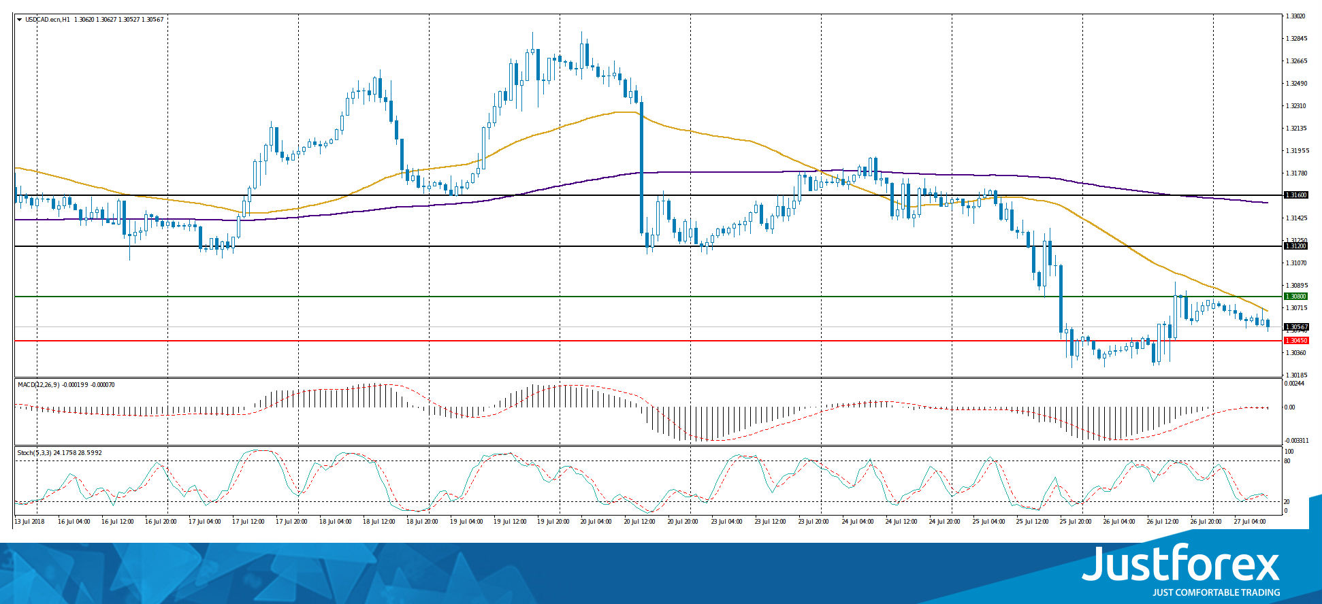The image size is (1322, 604).
Task: Select the MACD(12,26,9) indicator label
Action: click(x=39, y=385)
